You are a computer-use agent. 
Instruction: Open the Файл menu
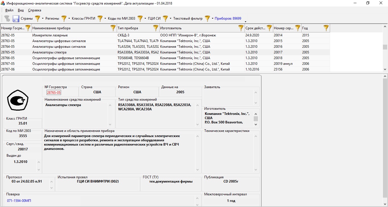point(9,10)
